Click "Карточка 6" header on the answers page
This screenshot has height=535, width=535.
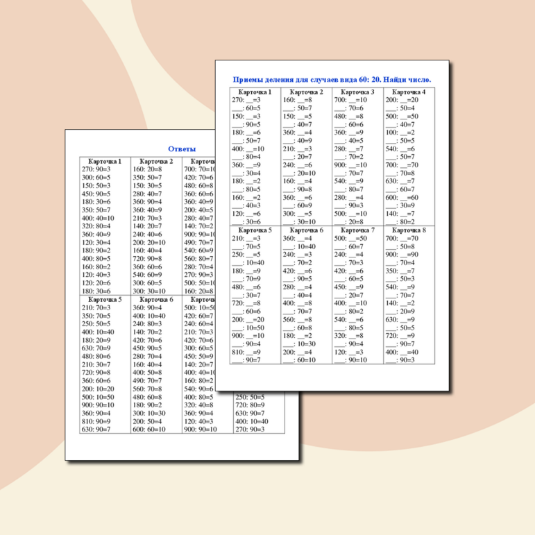click(x=156, y=299)
